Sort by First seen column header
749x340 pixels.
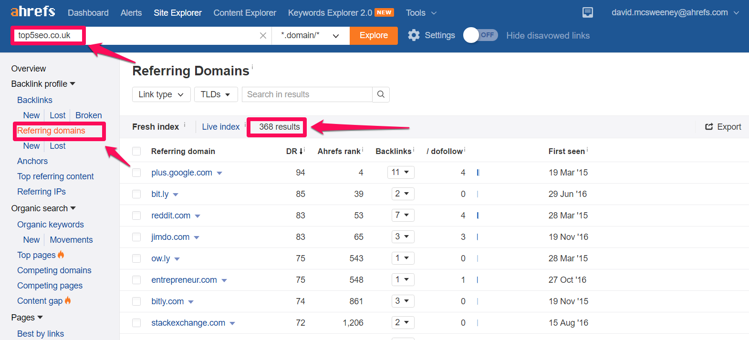pos(566,151)
